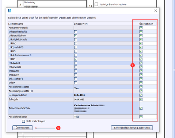Select the Ausbildungsberuf value Test

coord(76,117)
